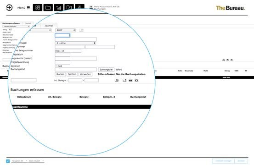Open the folder icon in top toolbar
Viewport: 254px width, 165px height.
[x=48, y=8]
